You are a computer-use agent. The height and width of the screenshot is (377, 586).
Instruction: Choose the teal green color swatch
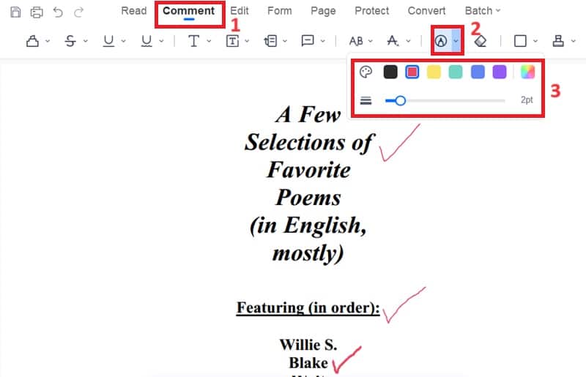[x=456, y=72]
